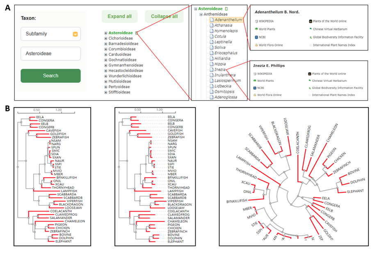Expand the Cichorioideae tree node
The height and width of the screenshot is (253, 379).
tap(106, 38)
